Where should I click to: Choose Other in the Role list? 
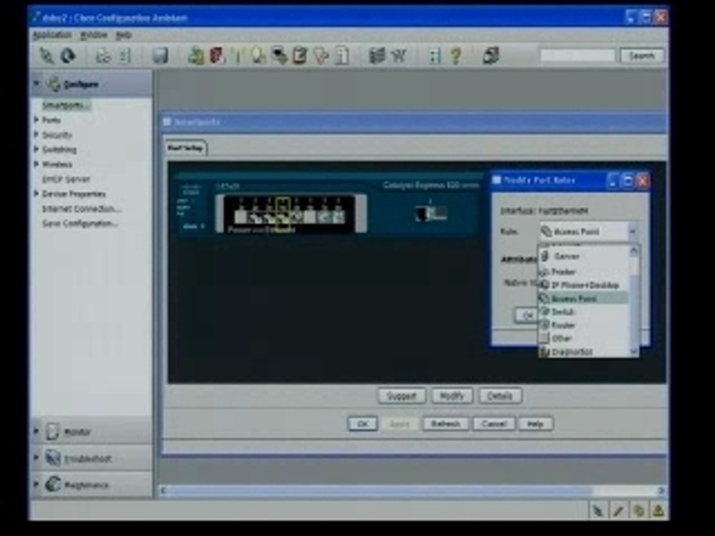(x=584, y=338)
